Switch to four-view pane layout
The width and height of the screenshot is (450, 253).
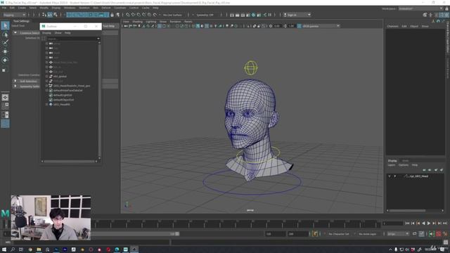click(x=5, y=106)
